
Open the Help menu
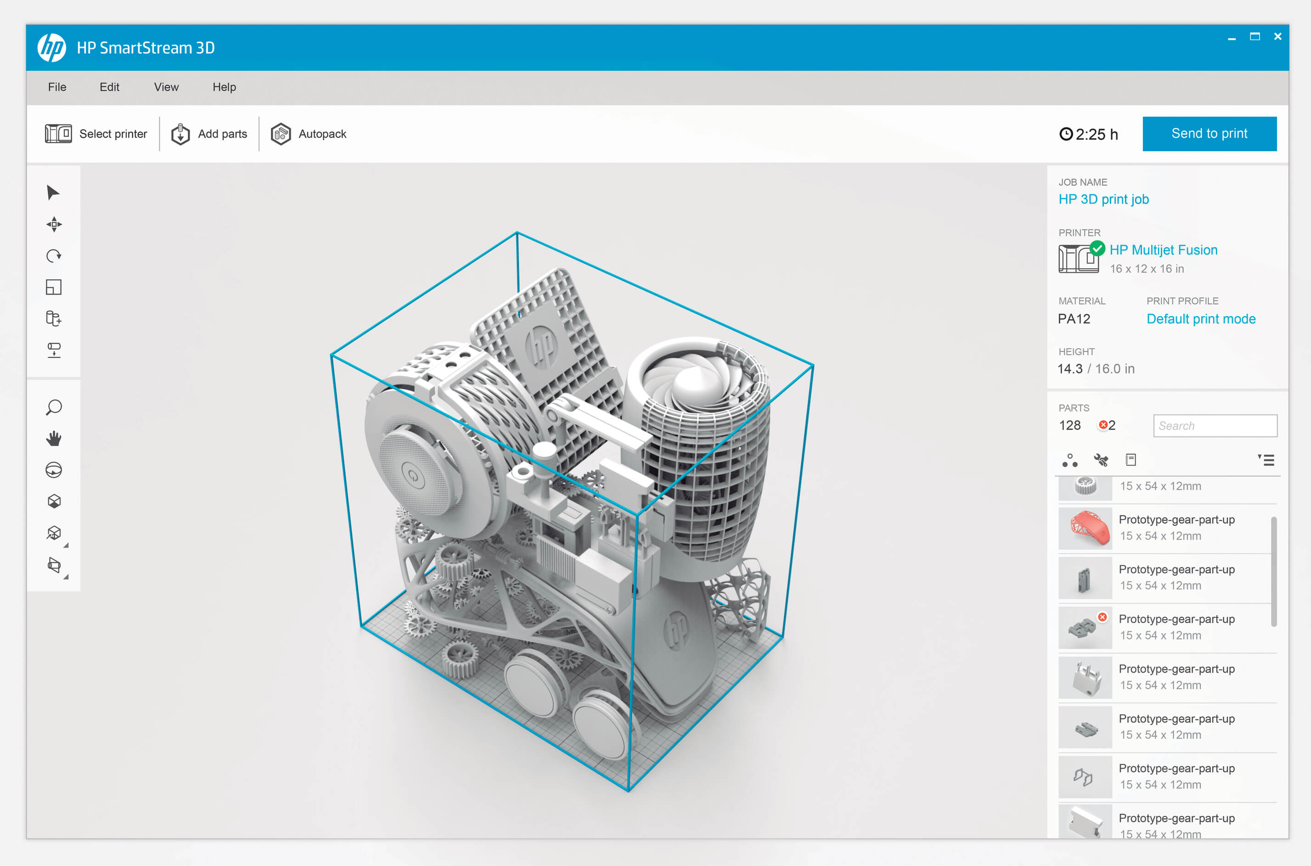click(224, 87)
